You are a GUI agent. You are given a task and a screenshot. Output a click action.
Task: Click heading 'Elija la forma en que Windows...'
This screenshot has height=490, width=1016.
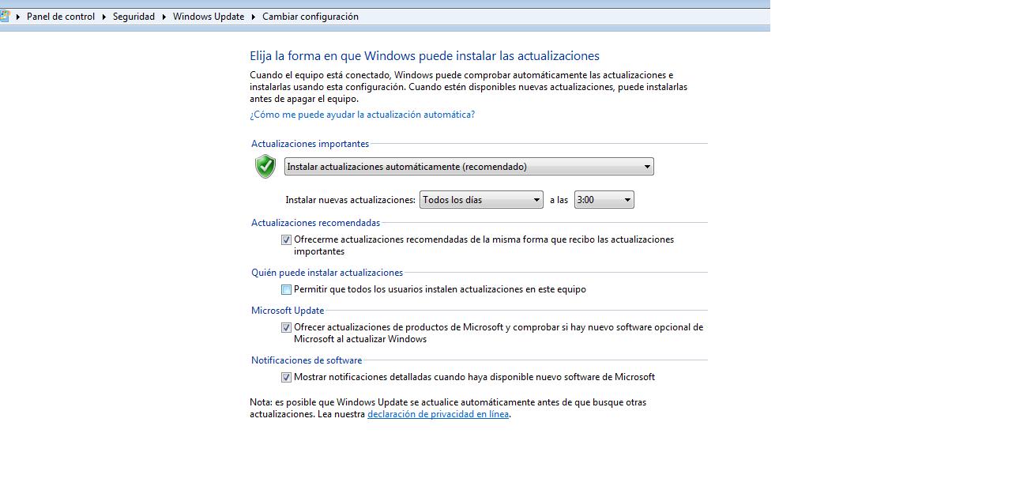coord(425,56)
